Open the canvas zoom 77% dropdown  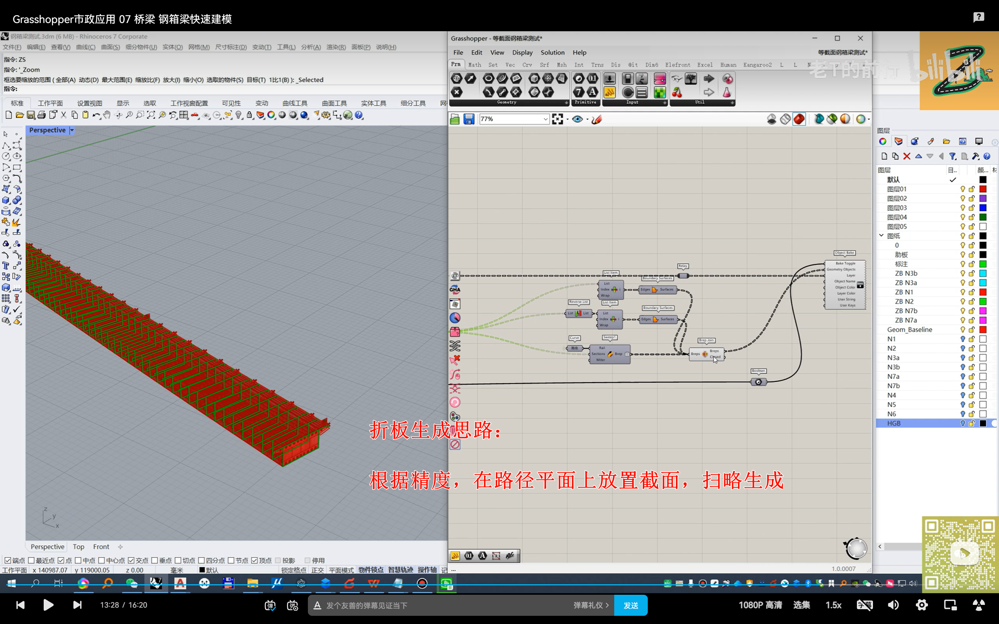click(545, 119)
